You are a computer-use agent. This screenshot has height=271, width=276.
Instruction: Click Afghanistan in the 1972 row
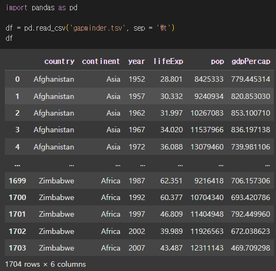[54, 147]
